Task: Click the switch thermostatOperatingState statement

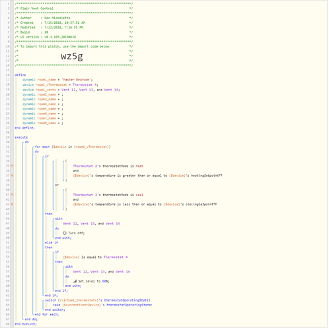Action: 98,301
